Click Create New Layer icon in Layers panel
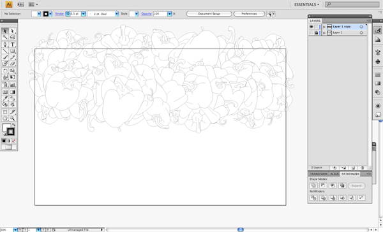 (353, 168)
